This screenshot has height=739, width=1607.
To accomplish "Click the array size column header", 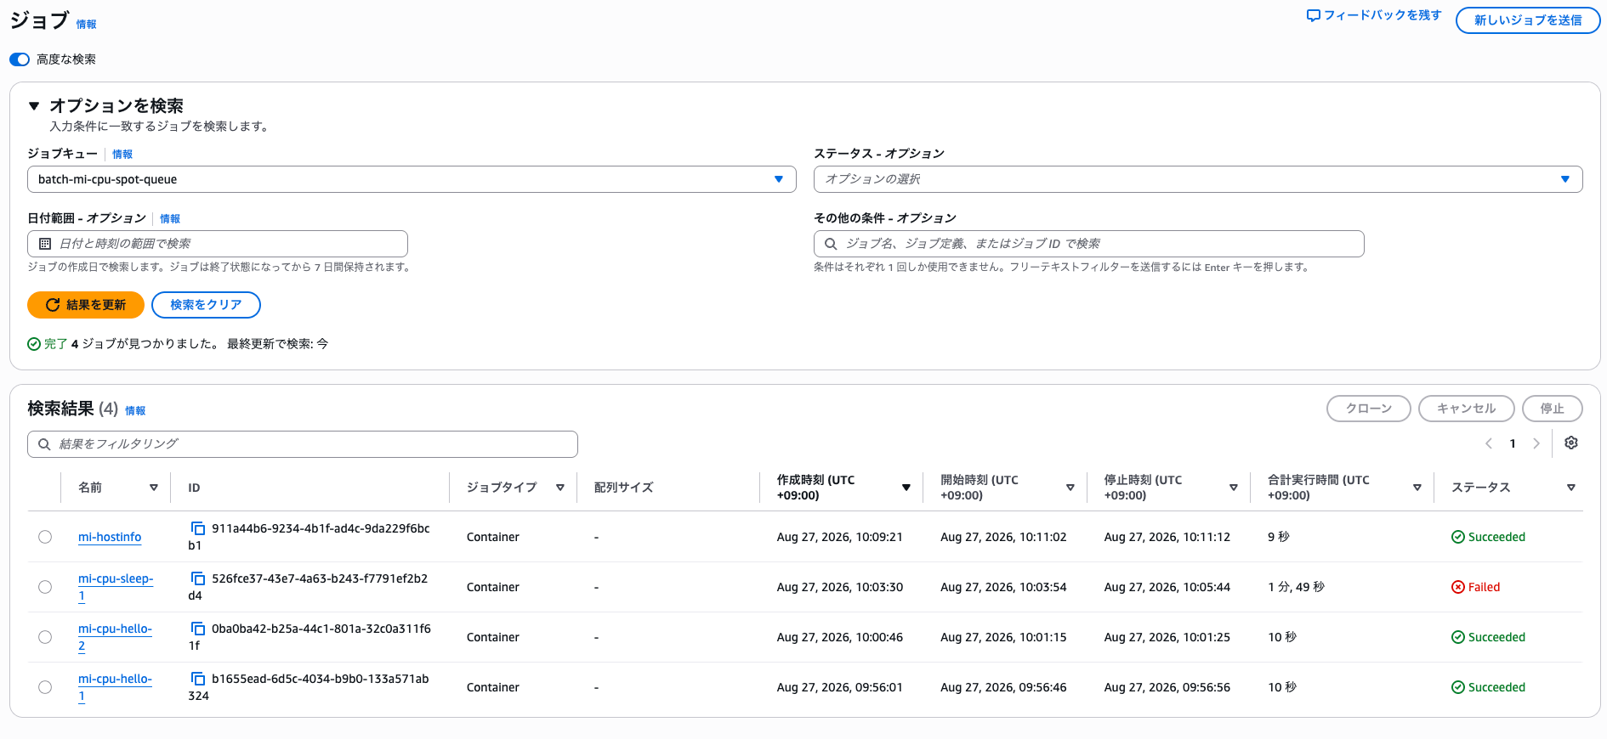I will (x=623, y=488).
